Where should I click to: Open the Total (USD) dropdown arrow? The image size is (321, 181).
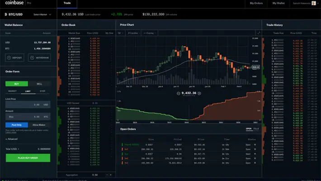pos(19,149)
